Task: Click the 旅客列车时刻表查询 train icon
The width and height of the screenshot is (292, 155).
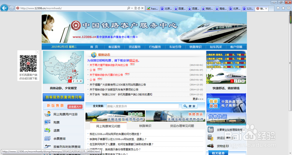Action: (x=47, y=147)
